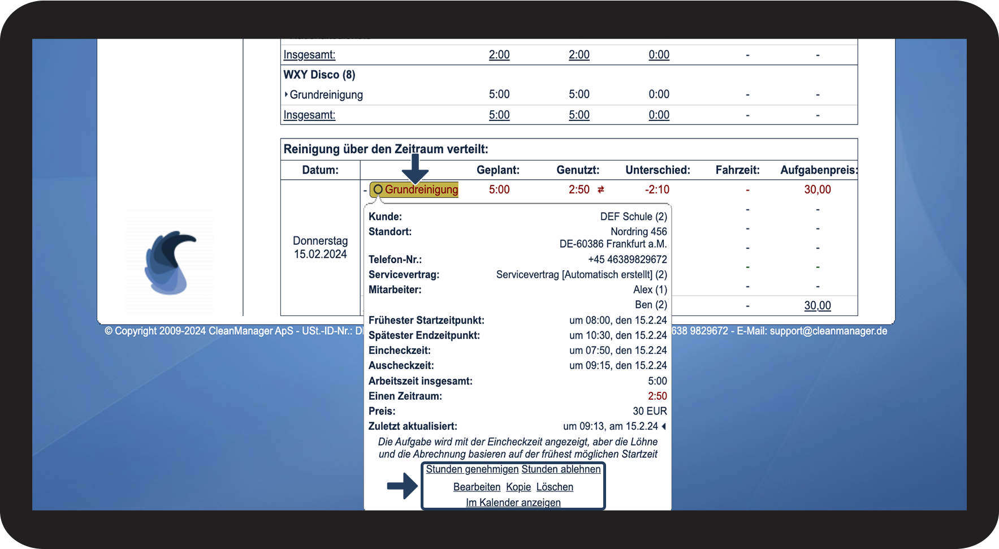Click the CleanManager bird logo
This screenshot has height=549, width=999.
click(x=170, y=262)
